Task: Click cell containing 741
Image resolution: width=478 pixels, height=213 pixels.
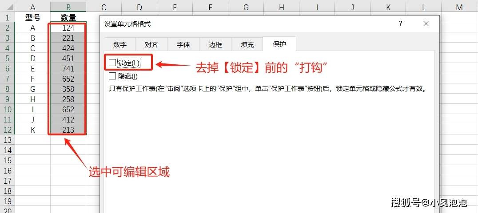Action: pos(68,69)
